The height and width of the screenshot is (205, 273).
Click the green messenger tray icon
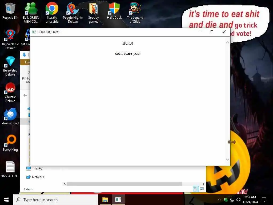(226, 200)
